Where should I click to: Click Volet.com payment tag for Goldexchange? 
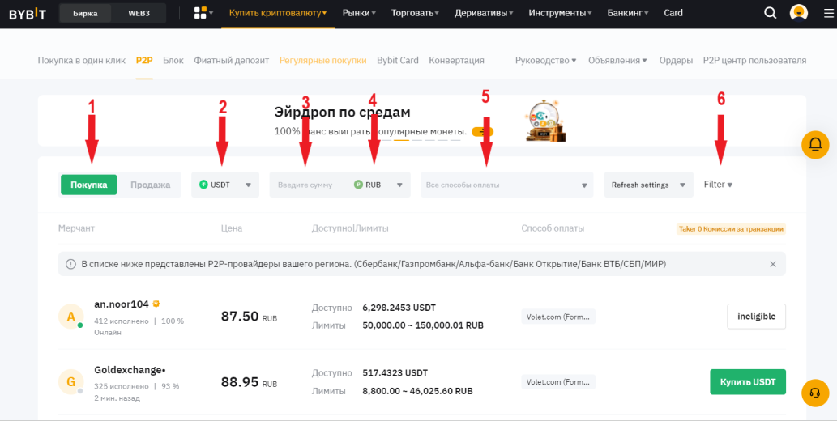pyautogui.click(x=558, y=382)
